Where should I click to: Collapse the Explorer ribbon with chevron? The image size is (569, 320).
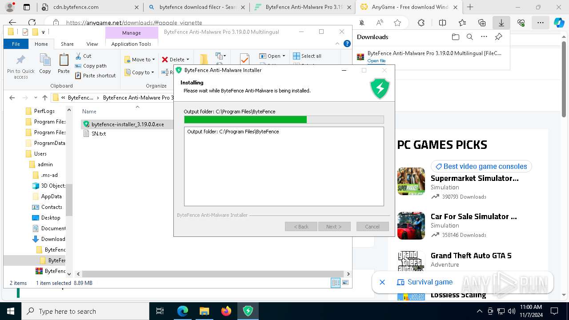click(337, 44)
